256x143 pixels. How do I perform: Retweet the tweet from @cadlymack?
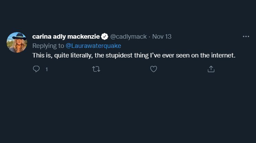(96, 69)
